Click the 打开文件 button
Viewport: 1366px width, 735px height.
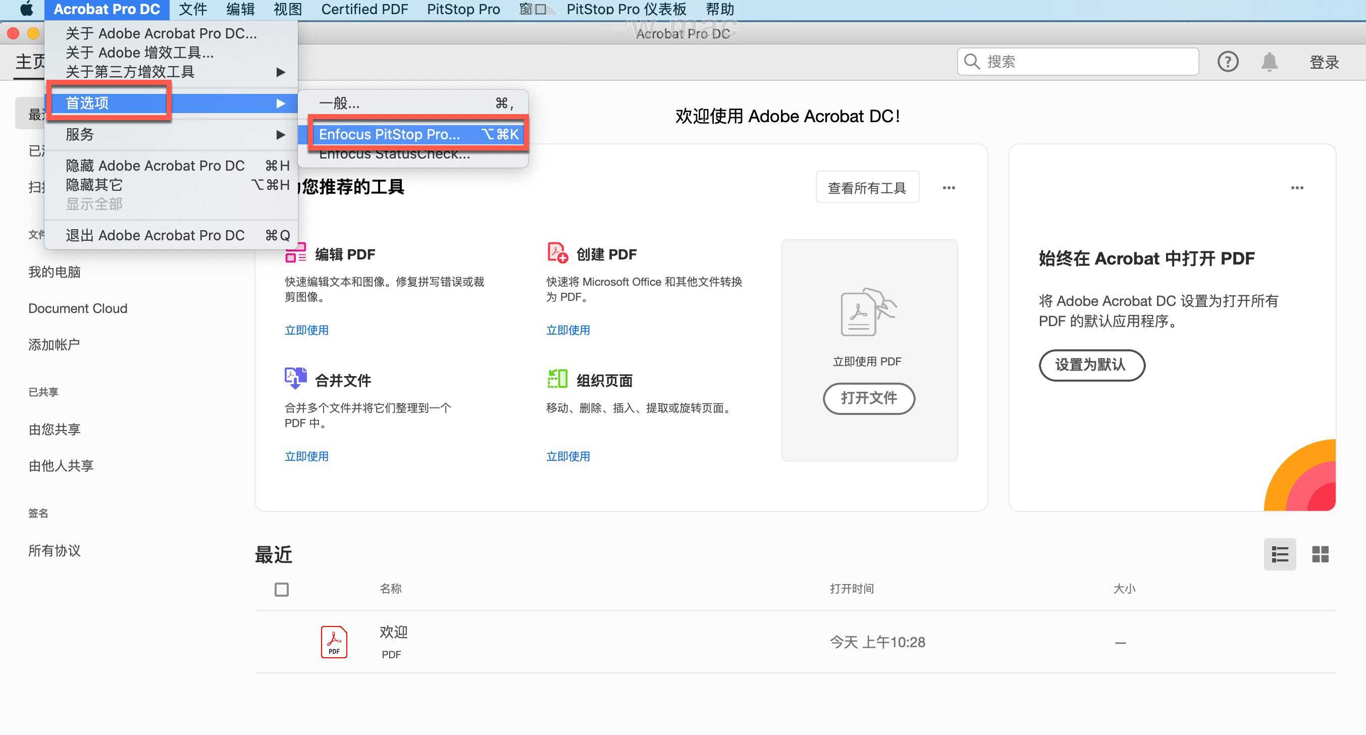pyautogui.click(x=869, y=398)
